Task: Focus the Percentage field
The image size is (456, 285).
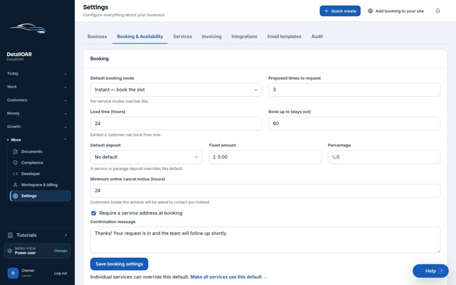Action: coord(384,157)
